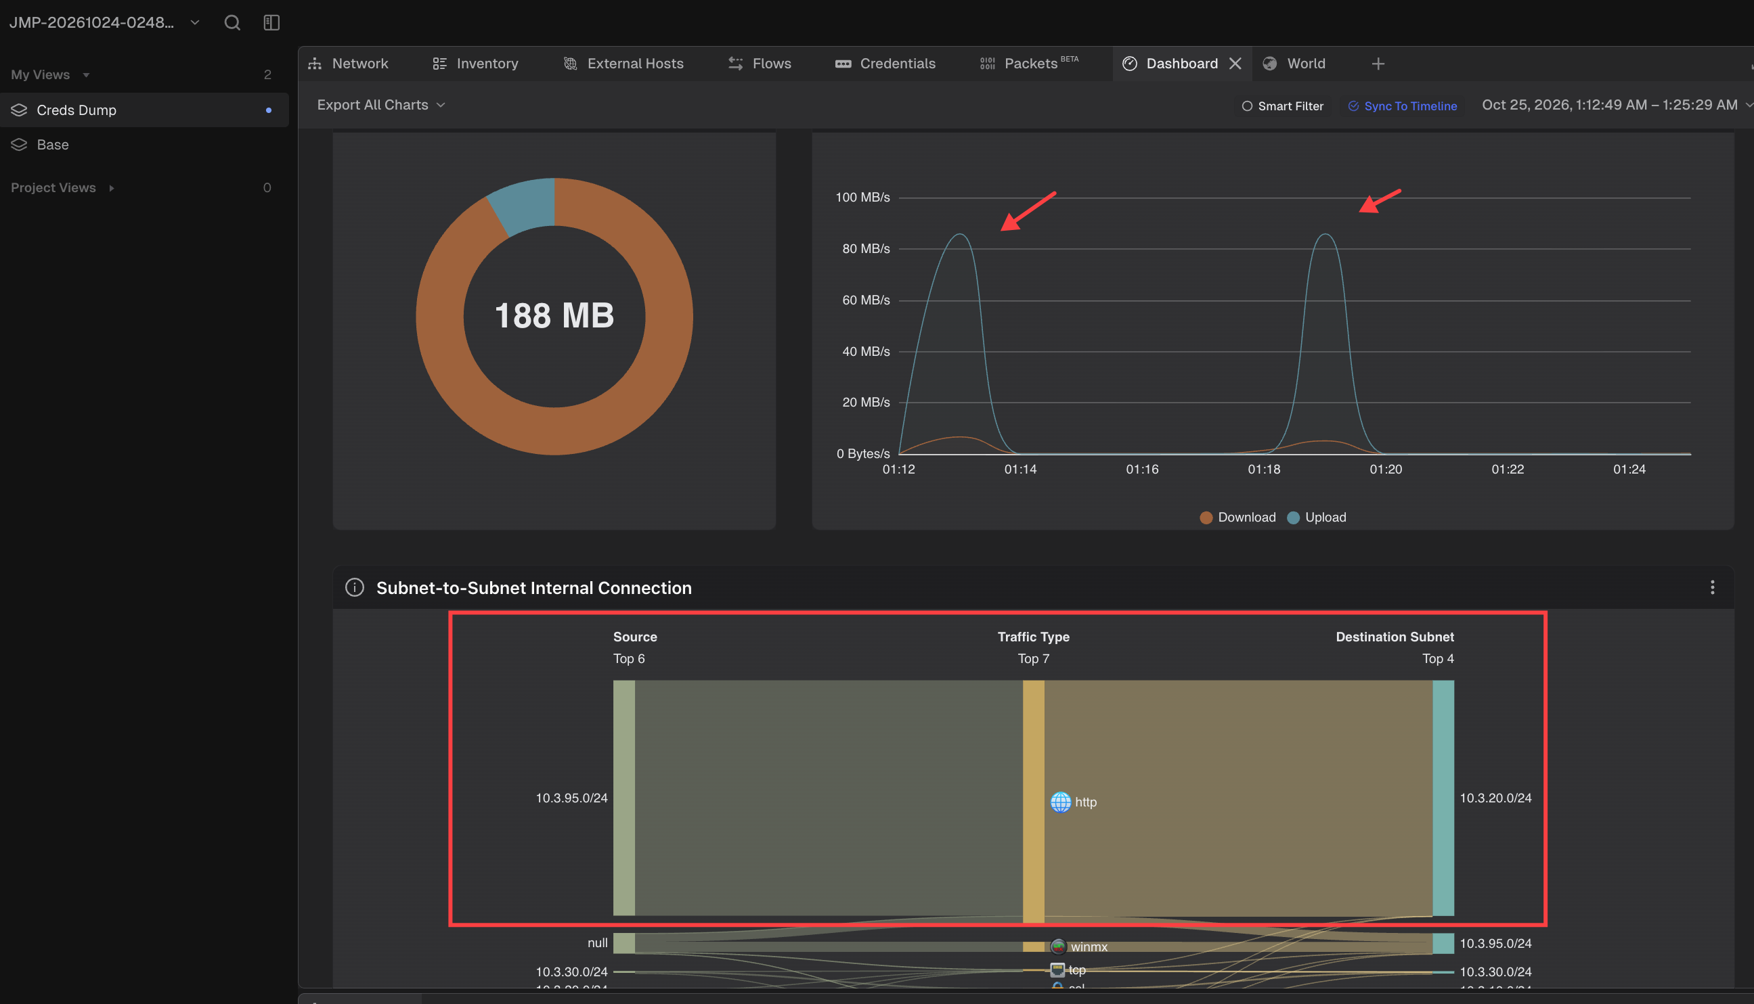Click the 10.3.95.0/24 source node bar
Viewport: 1754px width, 1004px height.
point(623,798)
